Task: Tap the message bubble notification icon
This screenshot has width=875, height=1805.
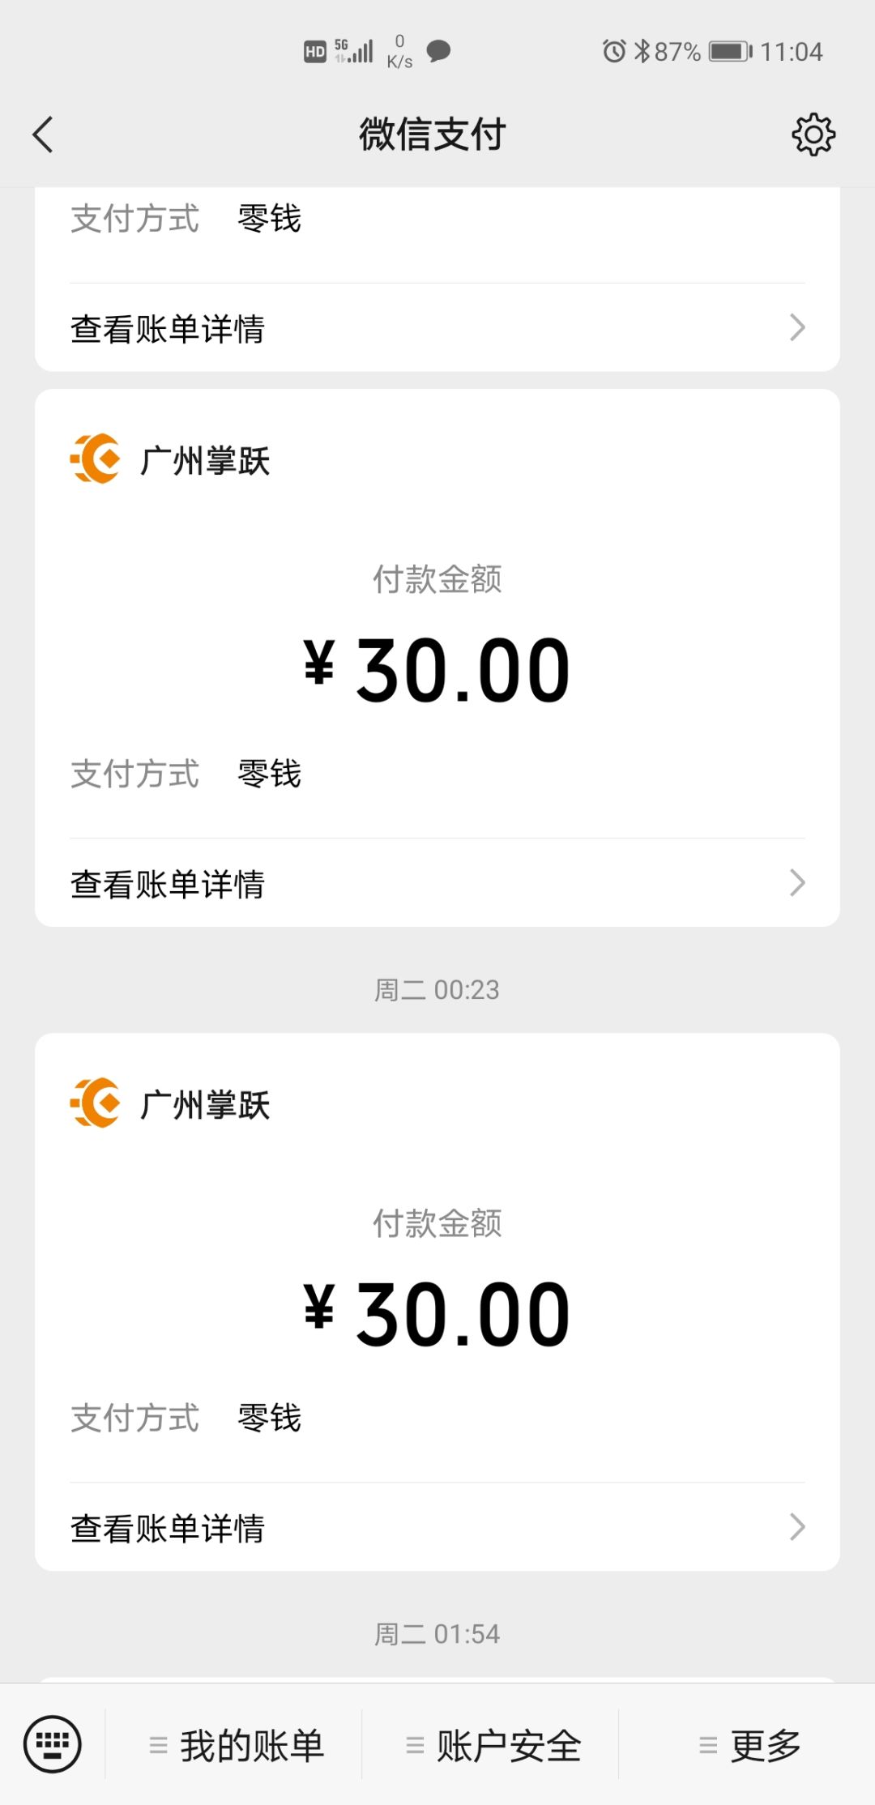Action: (438, 51)
